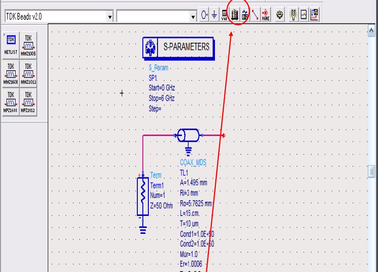Click the wire/pin NAME label tool
The width and height of the screenshot is (378, 272).
pyautogui.click(x=265, y=15)
